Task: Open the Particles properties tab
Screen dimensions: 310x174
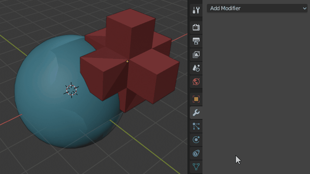Action: click(196, 126)
